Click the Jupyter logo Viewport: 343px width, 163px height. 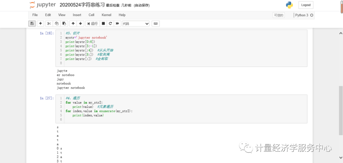tap(43, 5)
